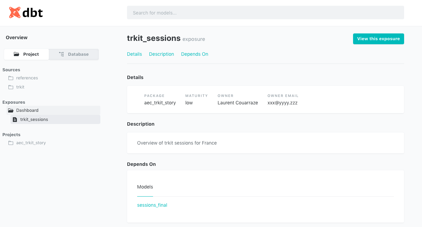Expand the references source folder

point(27,78)
